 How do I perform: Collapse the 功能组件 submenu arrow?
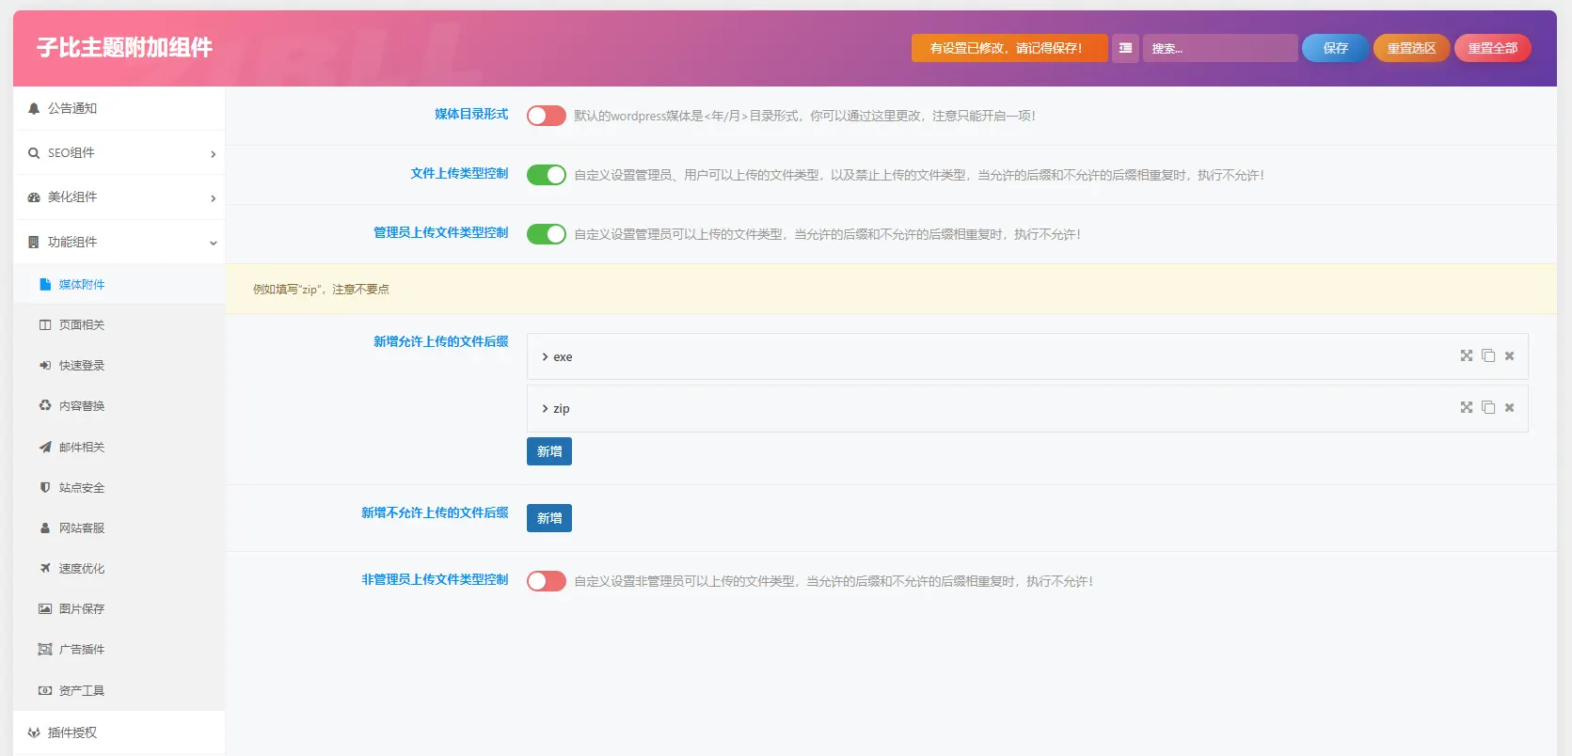[x=214, y=244]
